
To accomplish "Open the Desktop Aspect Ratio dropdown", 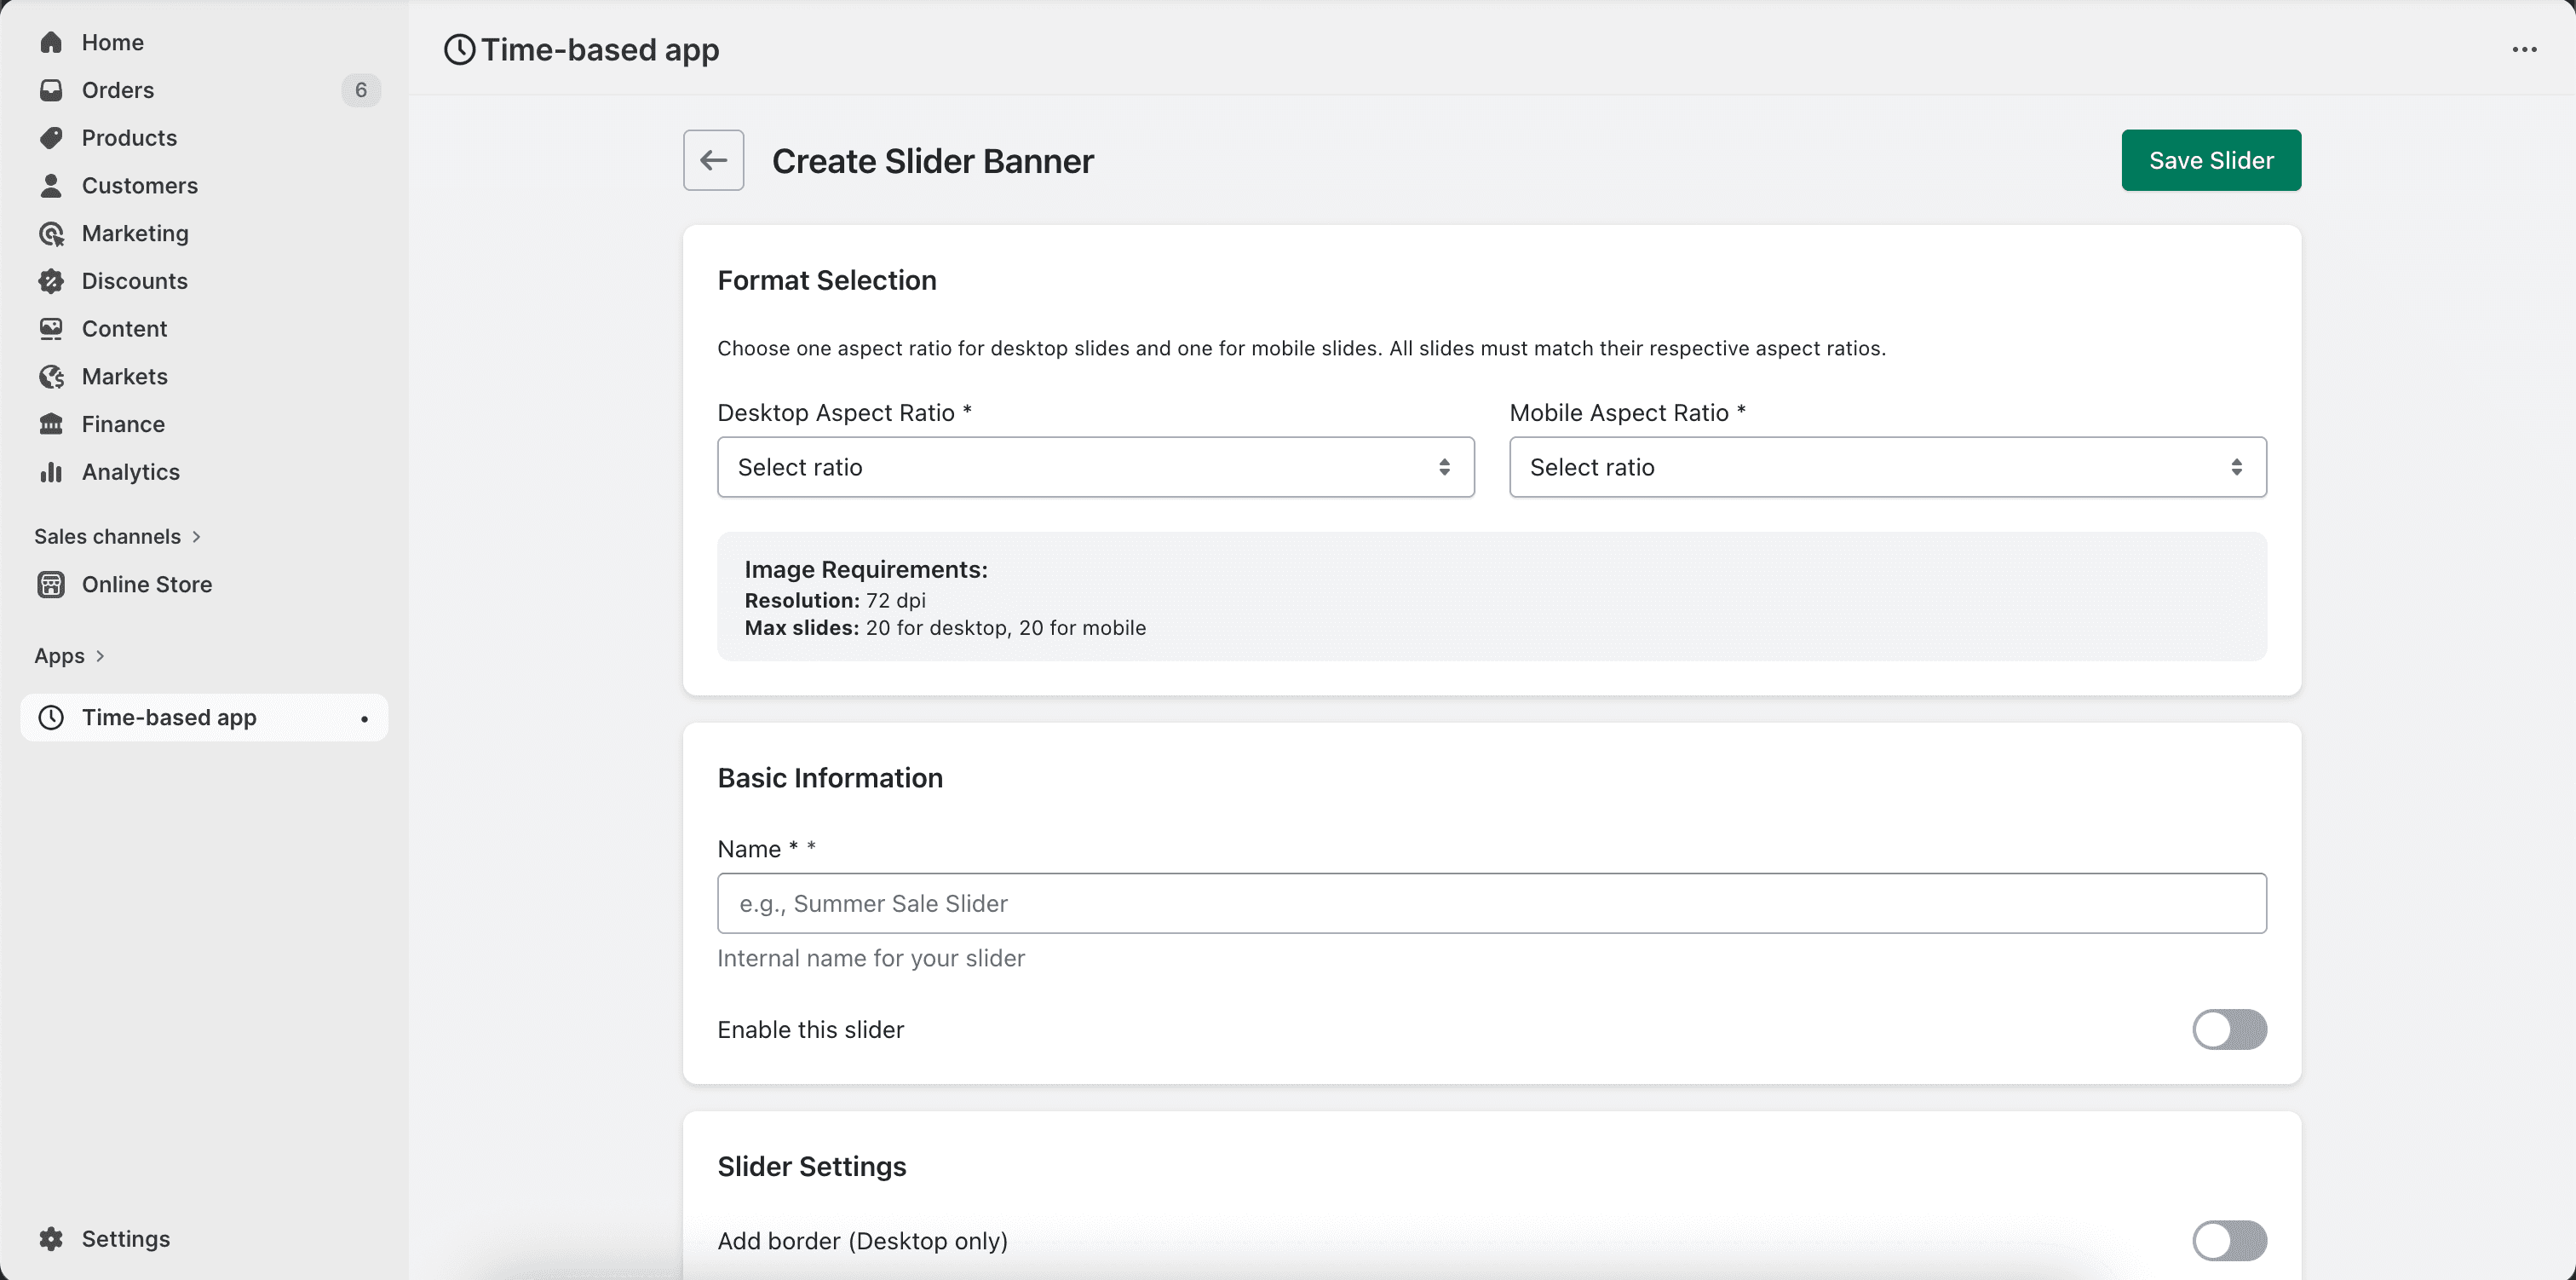I will (1095, 466).
